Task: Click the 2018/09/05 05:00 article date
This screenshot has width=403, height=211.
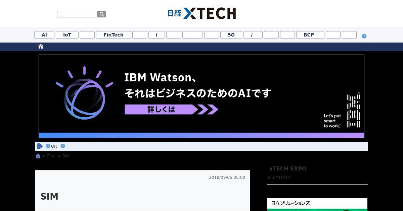Action: click(x=227, y=178)
